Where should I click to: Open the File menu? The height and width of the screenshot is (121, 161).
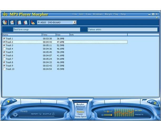[x=74, y=14]
